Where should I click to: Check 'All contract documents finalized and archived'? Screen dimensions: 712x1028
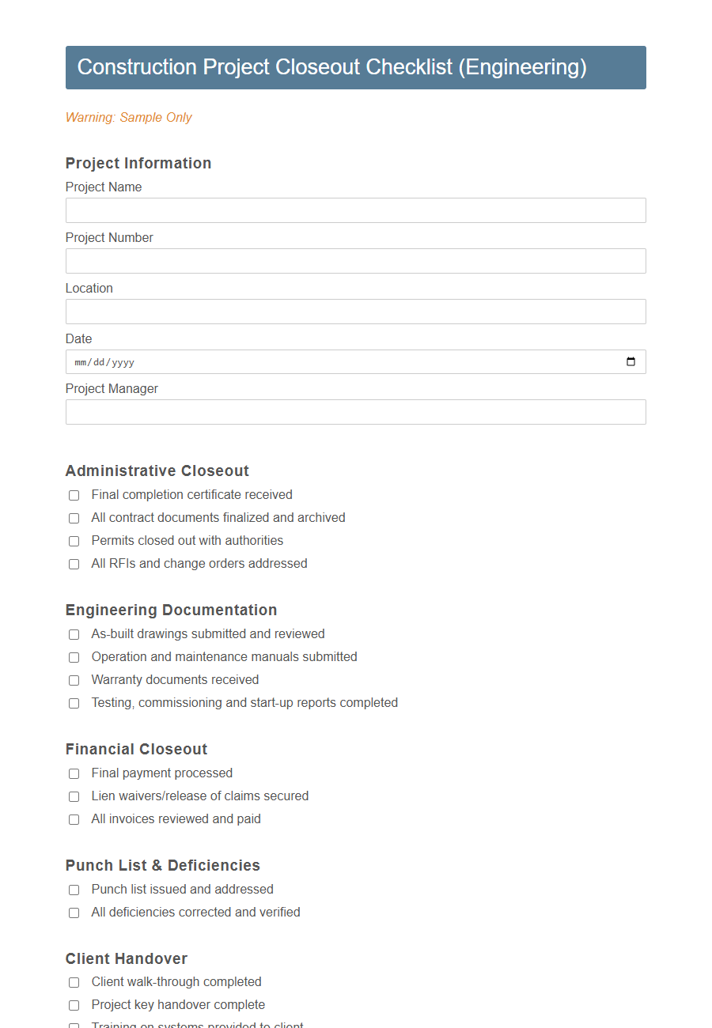click(x=74, y=518)
